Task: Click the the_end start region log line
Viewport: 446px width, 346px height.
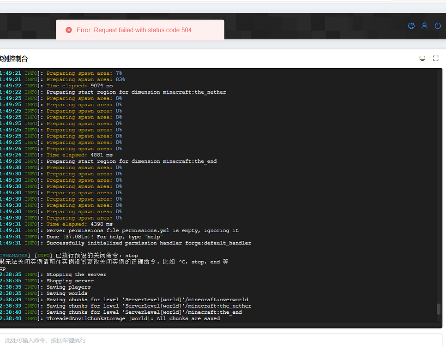Action: click(x=132, y=161)
